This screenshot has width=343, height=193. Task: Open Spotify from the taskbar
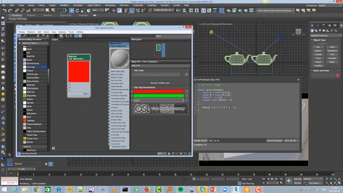coord(180,190)
